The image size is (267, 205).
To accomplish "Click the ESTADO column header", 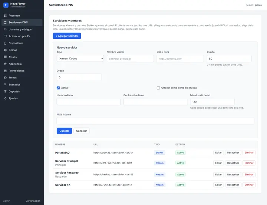I will click(180, 144).
